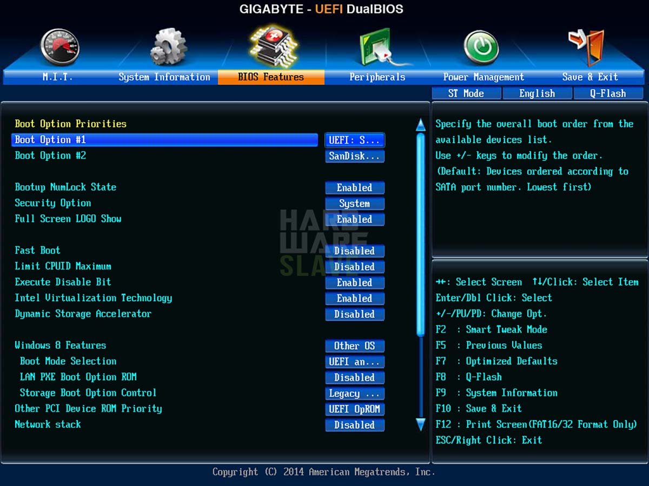Select Windows 8 Features label

coord(61,345)
